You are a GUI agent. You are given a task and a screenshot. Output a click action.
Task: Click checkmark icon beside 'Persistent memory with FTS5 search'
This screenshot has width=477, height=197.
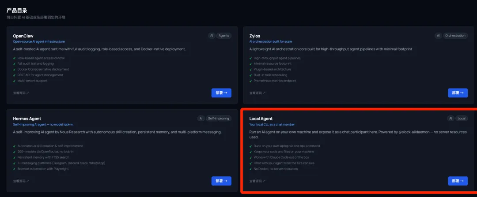(x=14, y=157)
